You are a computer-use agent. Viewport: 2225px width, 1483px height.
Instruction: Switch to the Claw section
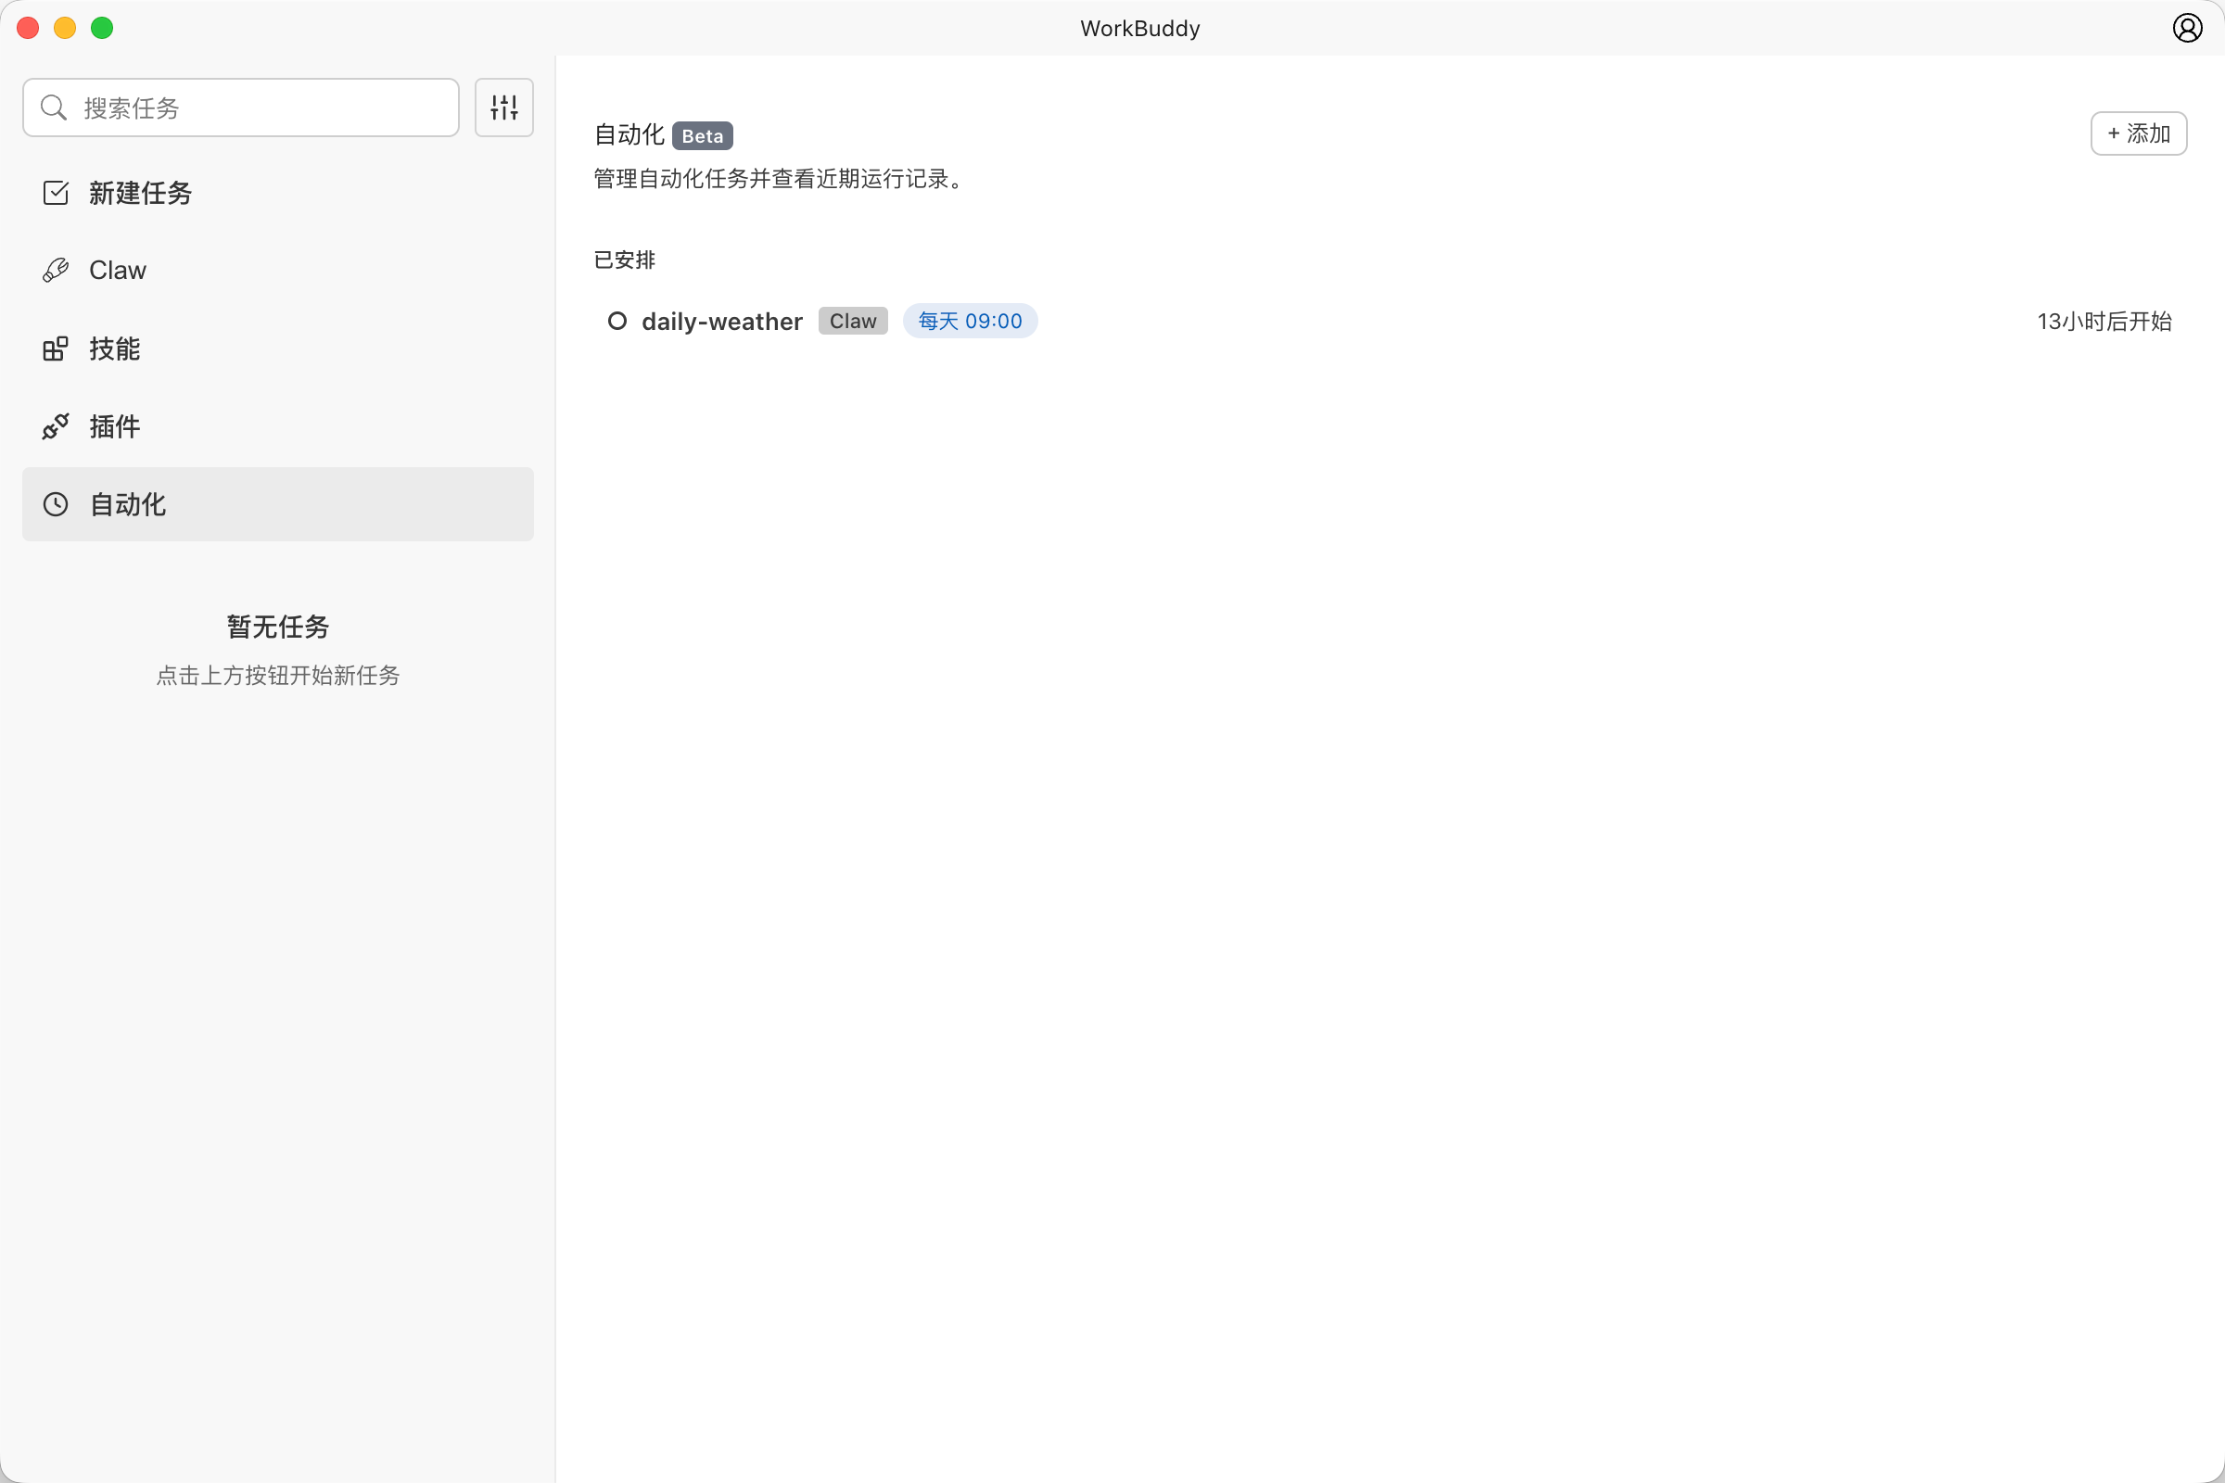117,270
